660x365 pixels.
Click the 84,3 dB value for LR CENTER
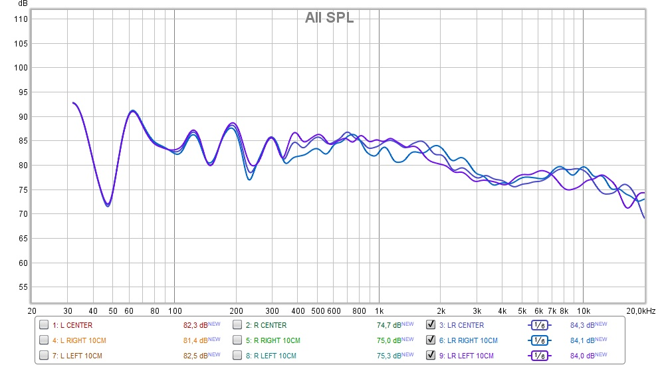(x=588, y=325)
